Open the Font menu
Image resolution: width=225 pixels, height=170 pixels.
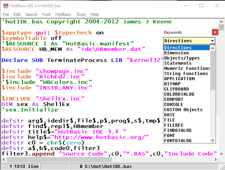(46, 14)
